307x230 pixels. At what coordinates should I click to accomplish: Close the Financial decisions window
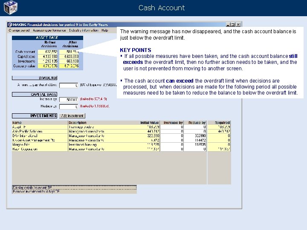[238, 25]
